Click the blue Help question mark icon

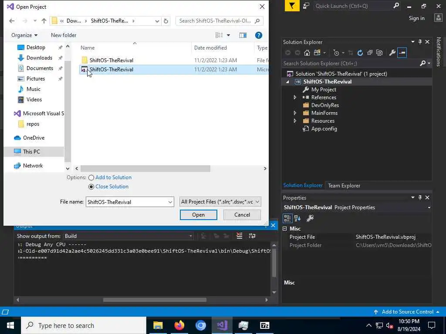[259, 35]
